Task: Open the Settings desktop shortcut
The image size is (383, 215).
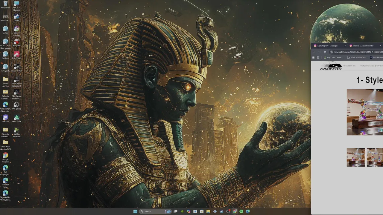Action: [5, 55]
